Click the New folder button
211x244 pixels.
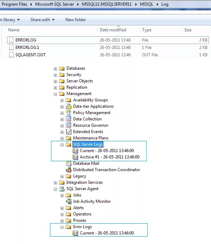(76, 20)
